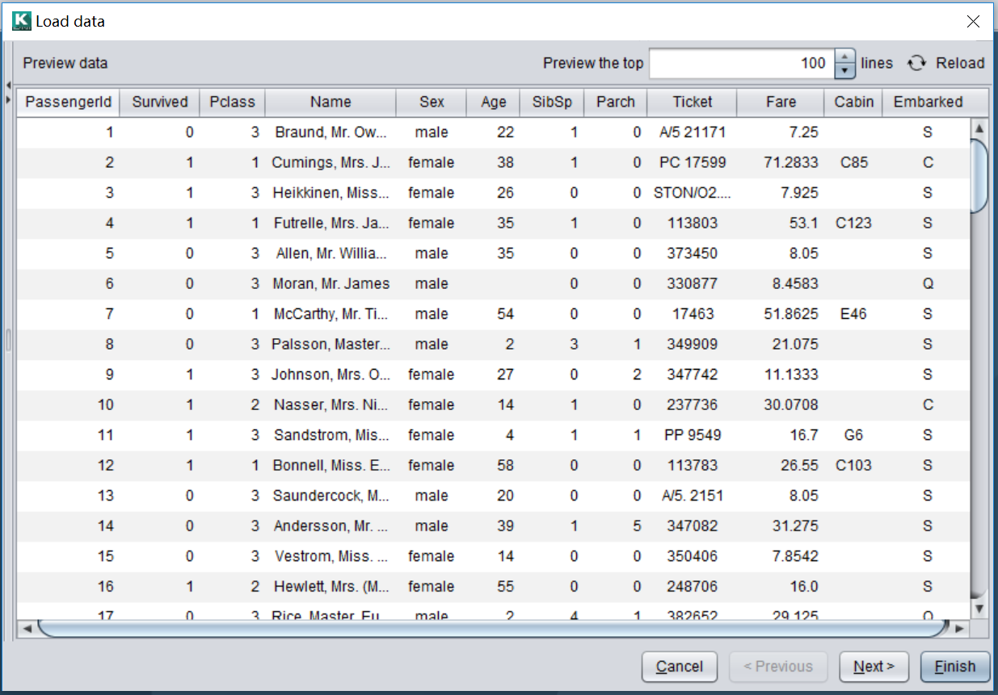Select the Fare column header
The height and width of the screenshot is (695, 998).
[781, 102]
